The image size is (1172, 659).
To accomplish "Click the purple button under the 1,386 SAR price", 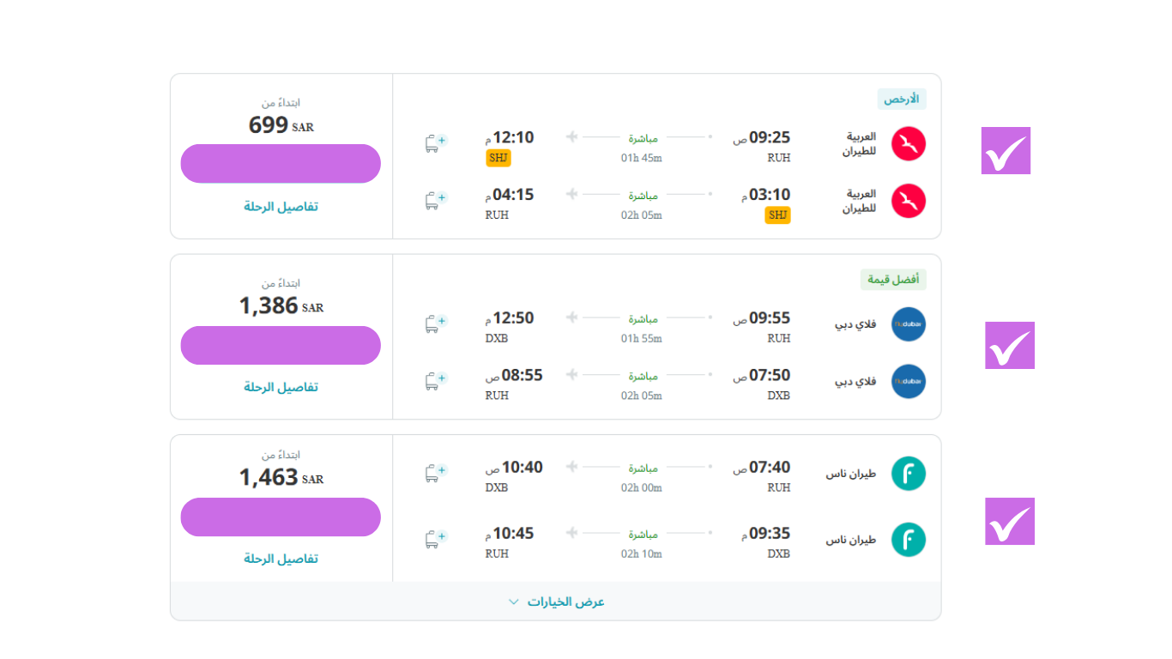I will coord(281,345).
